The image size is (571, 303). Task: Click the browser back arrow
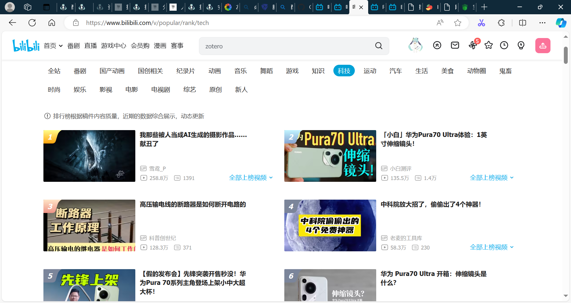click(12, 23)
